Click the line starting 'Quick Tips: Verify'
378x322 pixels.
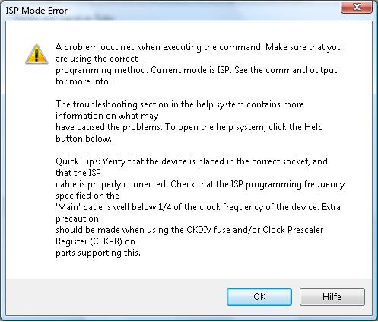tap(192, 161)
